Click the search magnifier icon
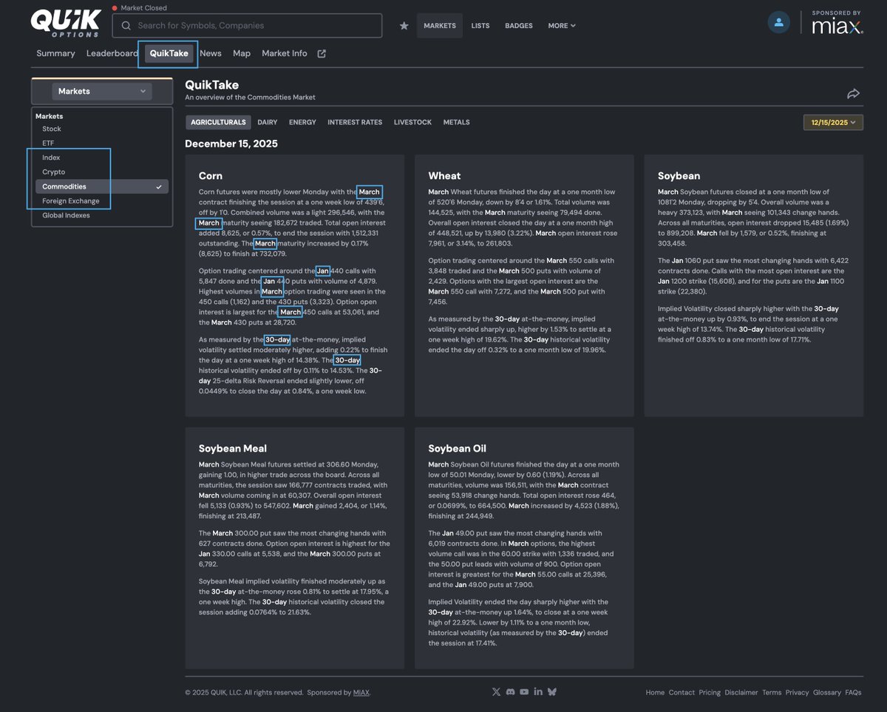 [126, 26]
